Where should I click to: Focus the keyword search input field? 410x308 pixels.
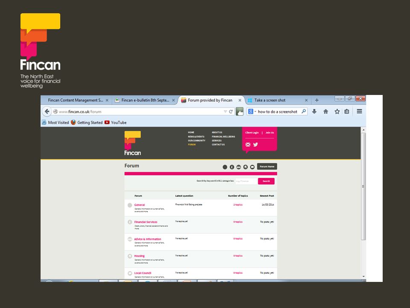click(x=246, y=181)
